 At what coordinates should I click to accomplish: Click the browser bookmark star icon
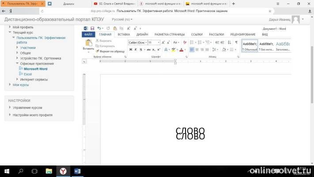tap(270, 11)
